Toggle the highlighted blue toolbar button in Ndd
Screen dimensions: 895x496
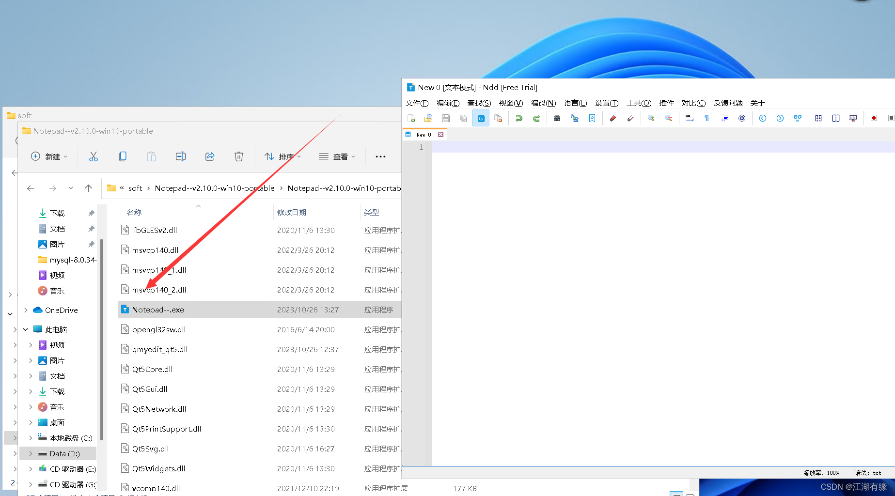pyautogui.click(x=481, y=118)
